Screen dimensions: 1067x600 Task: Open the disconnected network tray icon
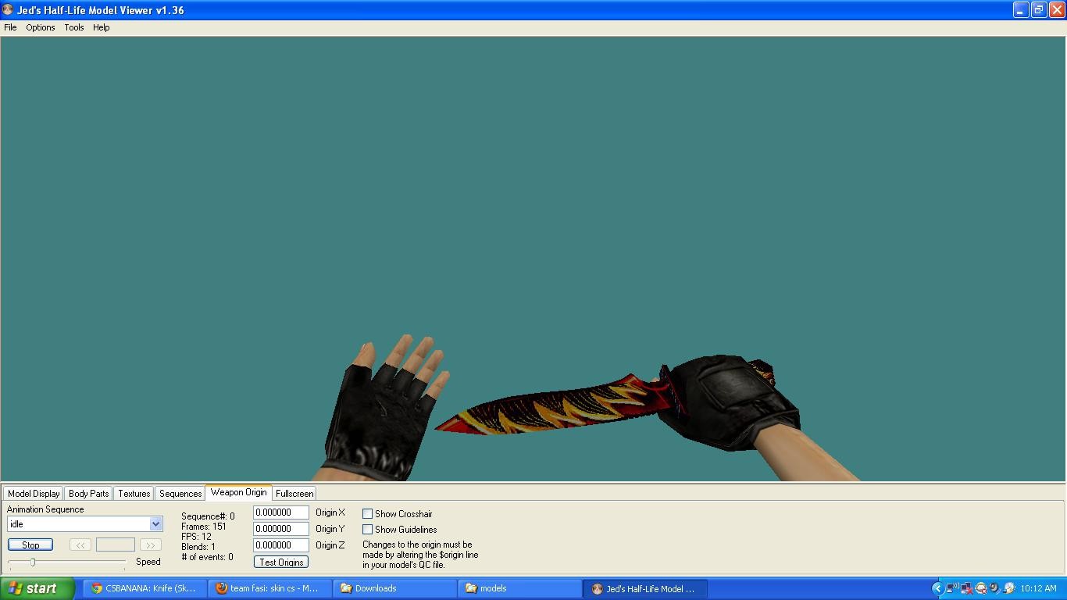point(967,588)
